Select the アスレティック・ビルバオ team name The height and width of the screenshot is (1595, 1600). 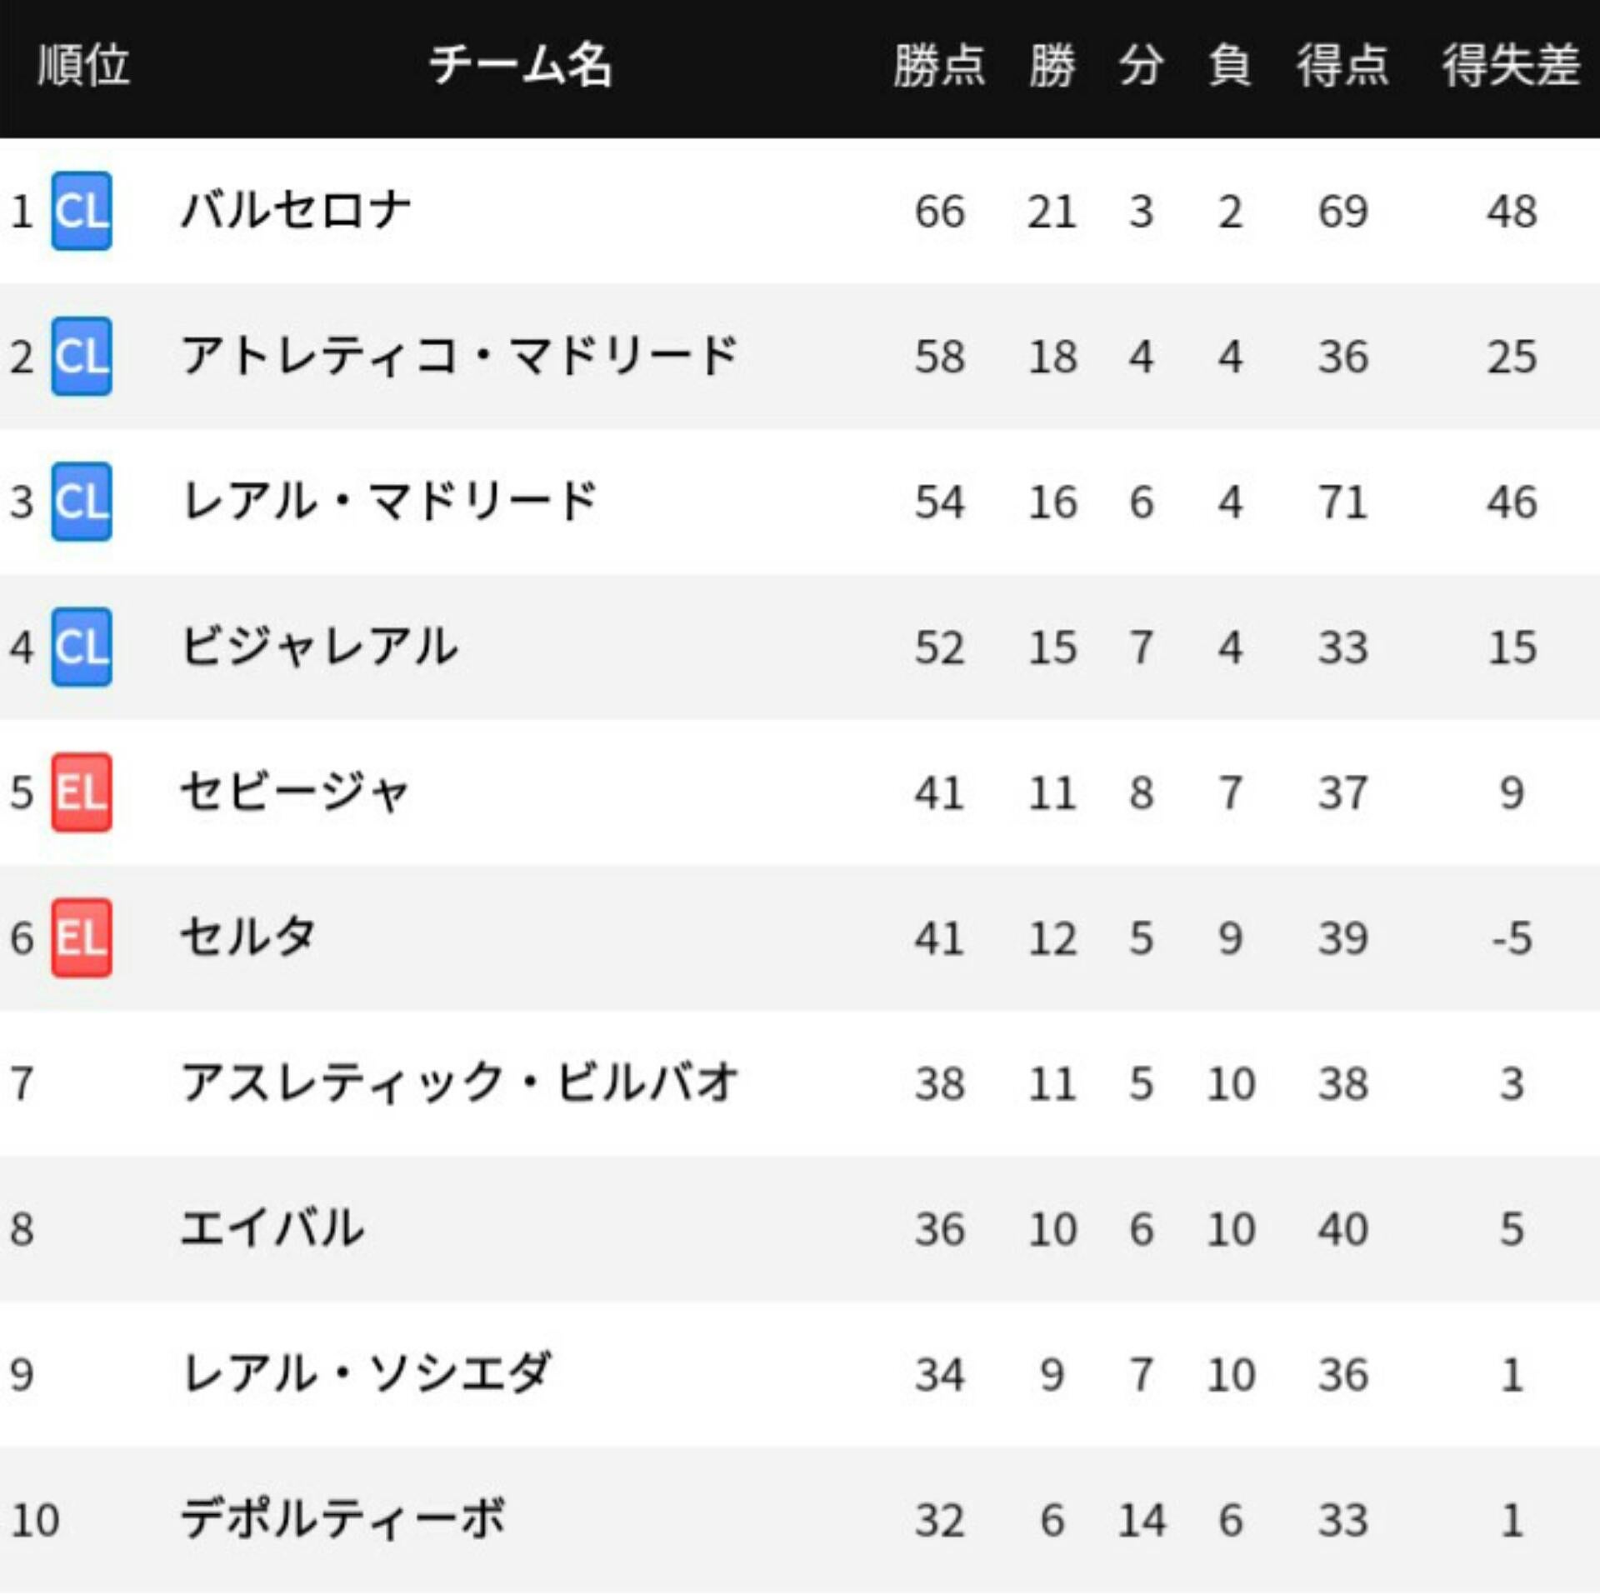(x=460, y=1083)
